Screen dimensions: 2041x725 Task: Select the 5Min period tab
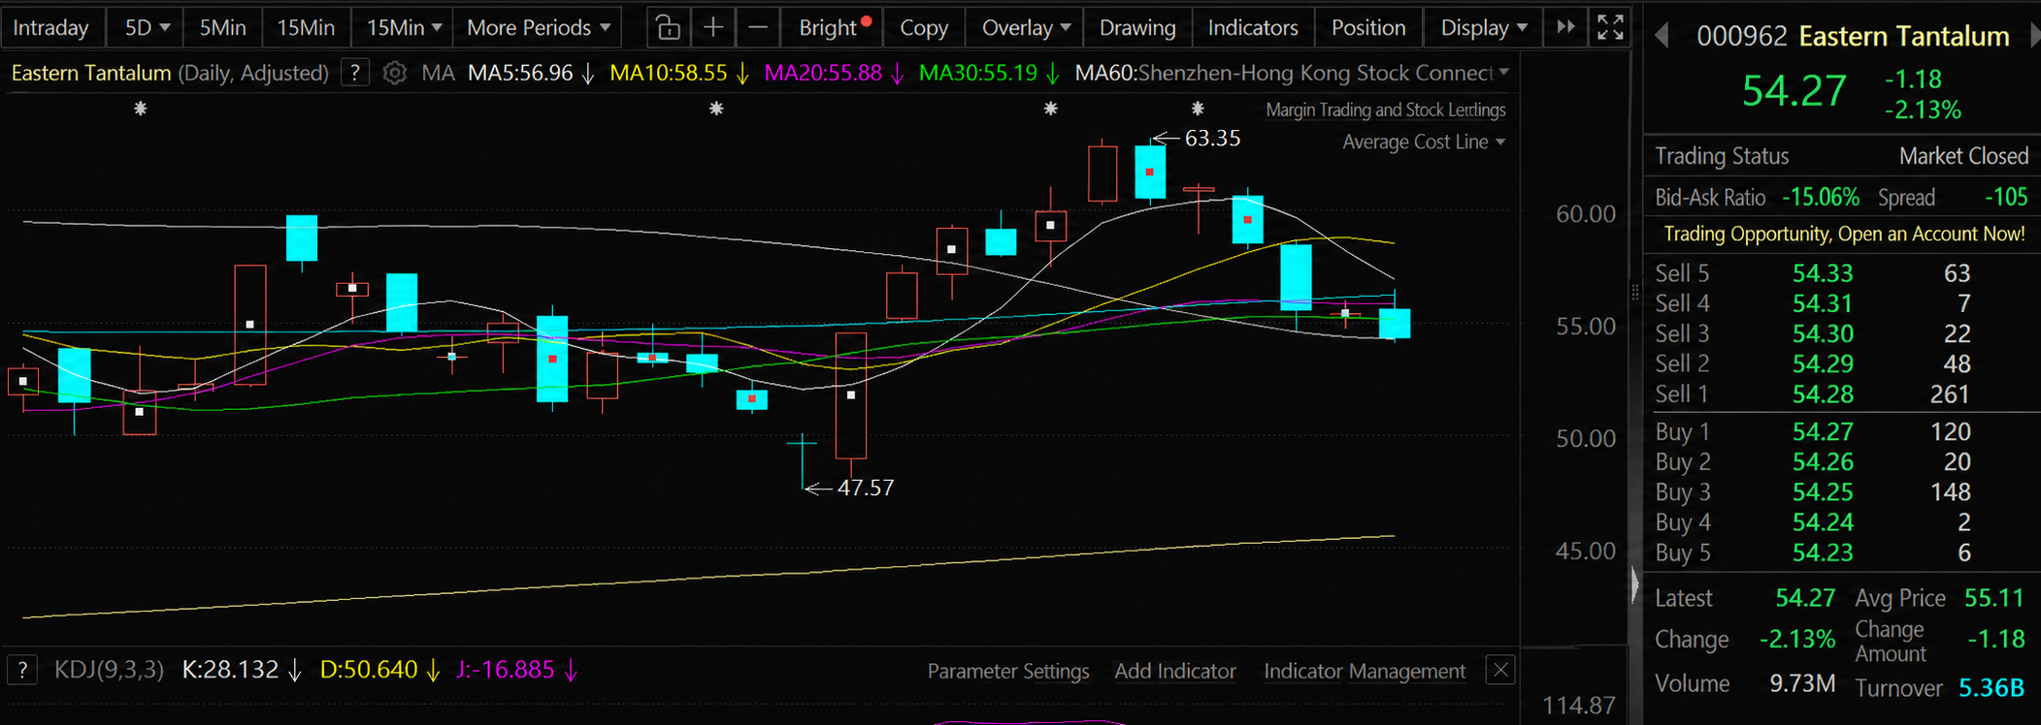click(x=222, y=27)
